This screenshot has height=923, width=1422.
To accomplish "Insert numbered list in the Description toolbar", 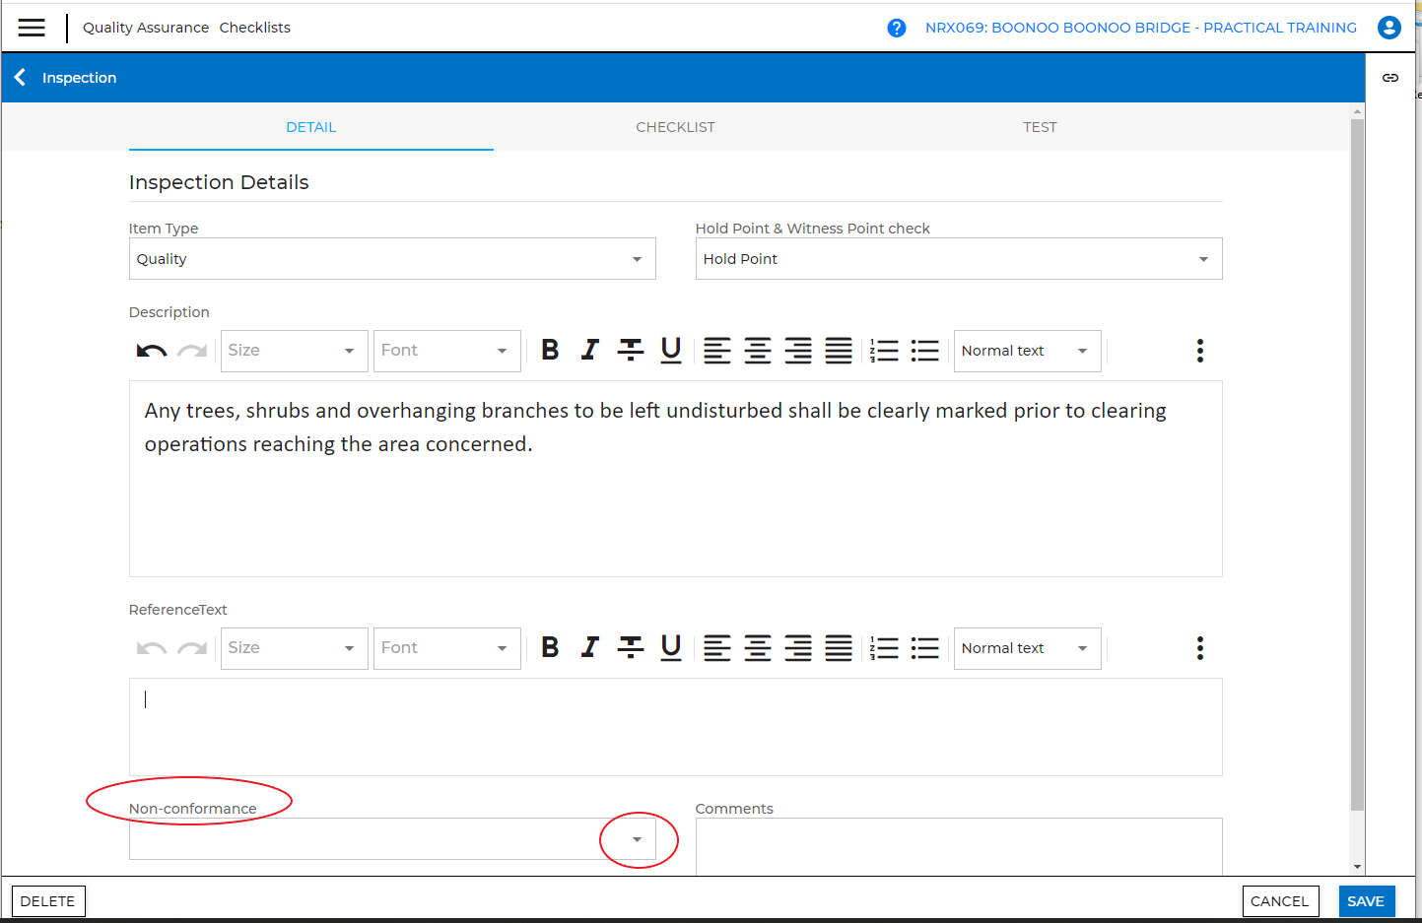I will tap(884, 351).
